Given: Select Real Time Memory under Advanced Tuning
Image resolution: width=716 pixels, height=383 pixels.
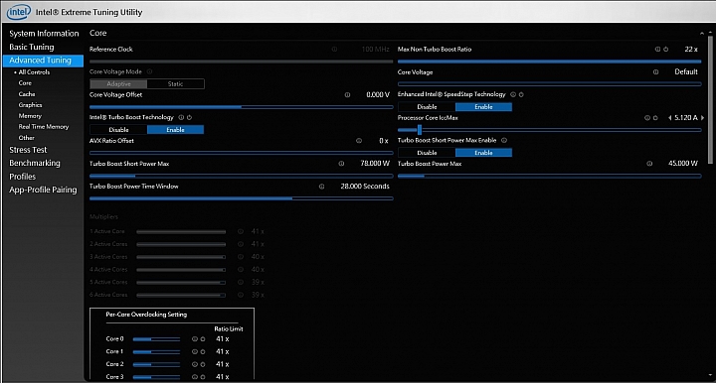Looking at the screenshot, I should [44, 127].
